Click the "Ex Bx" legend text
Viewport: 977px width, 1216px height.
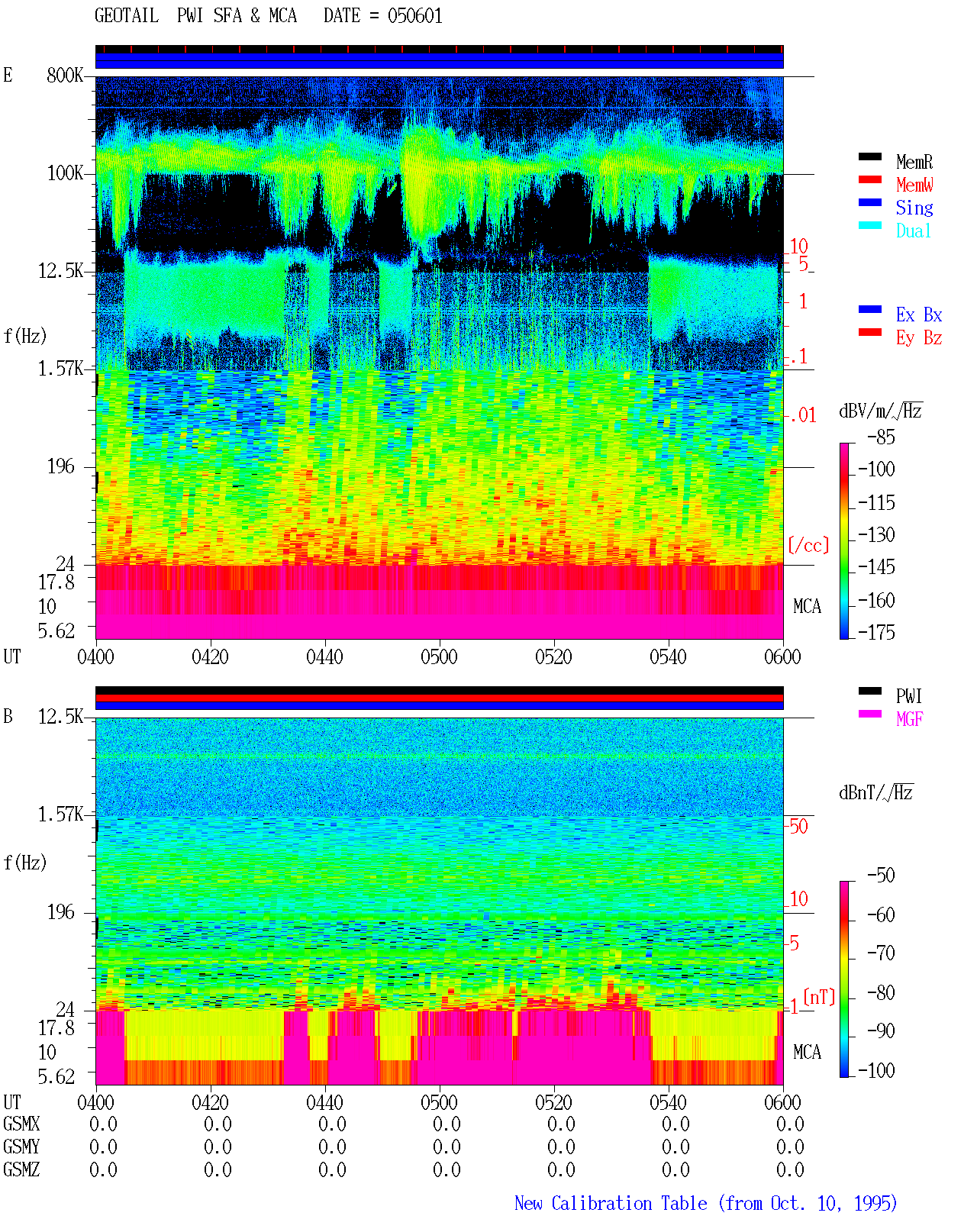pyautogui.click(x=919, y=314)
